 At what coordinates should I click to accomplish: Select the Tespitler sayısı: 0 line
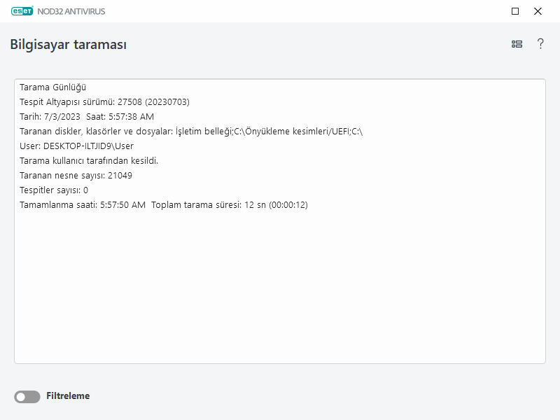54,190
